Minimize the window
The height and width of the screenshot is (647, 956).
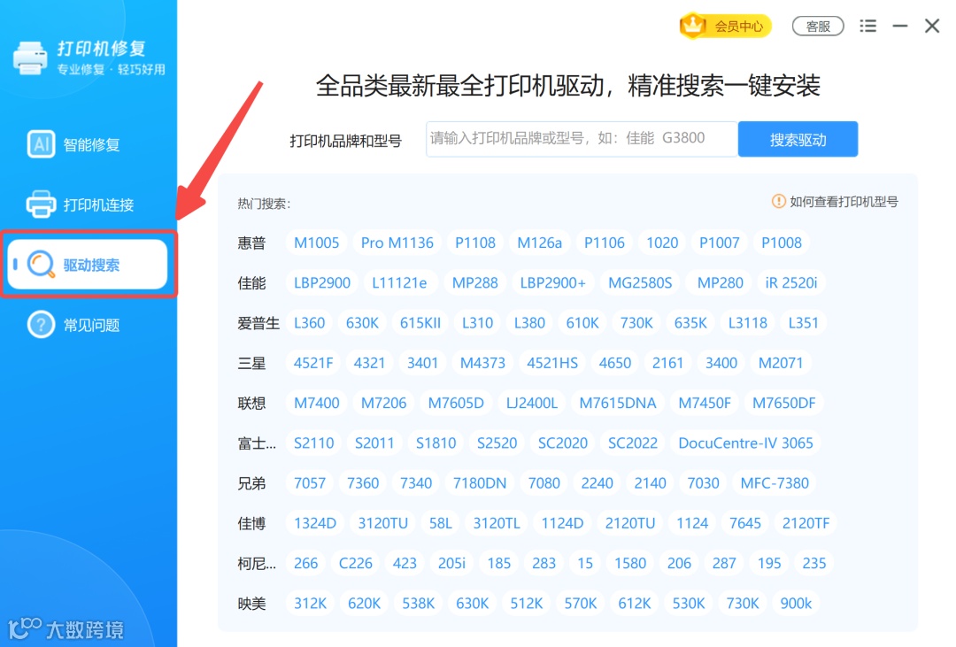900,26
